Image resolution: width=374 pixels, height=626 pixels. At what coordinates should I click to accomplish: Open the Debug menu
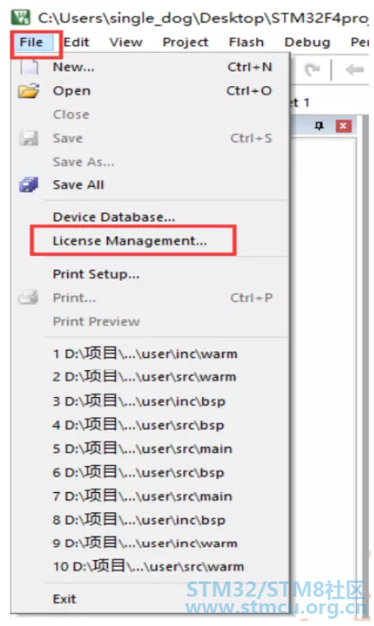click(307, 42)
